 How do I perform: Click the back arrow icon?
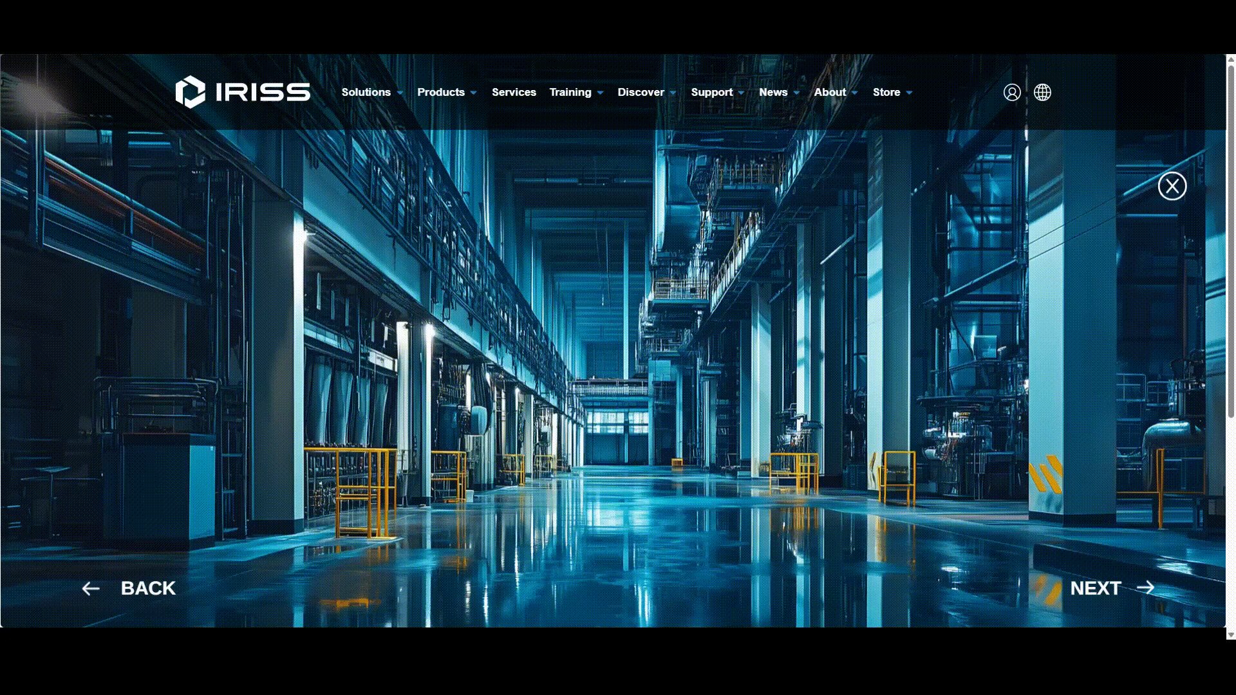pyautogui.click(x=91, y=588)
